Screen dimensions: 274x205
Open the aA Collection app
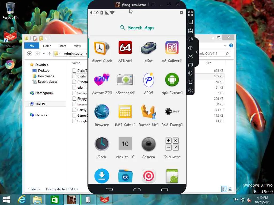tap(172, 48)
